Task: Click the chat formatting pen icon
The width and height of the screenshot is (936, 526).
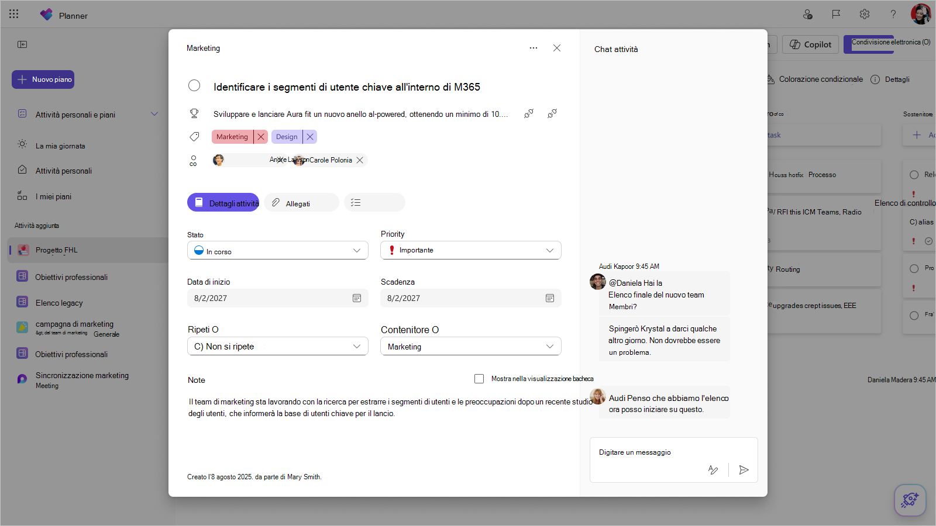Action: point(713,470)
